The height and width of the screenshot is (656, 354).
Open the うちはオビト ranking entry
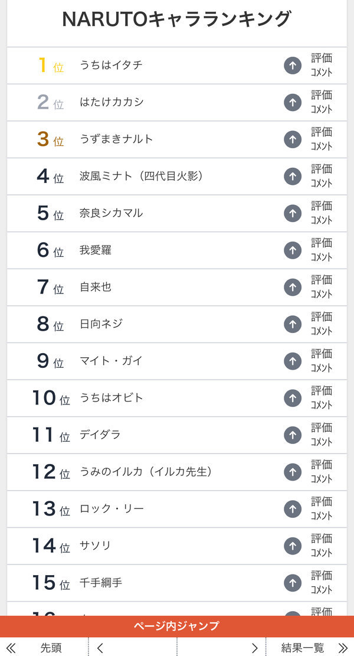click(111, 397)
